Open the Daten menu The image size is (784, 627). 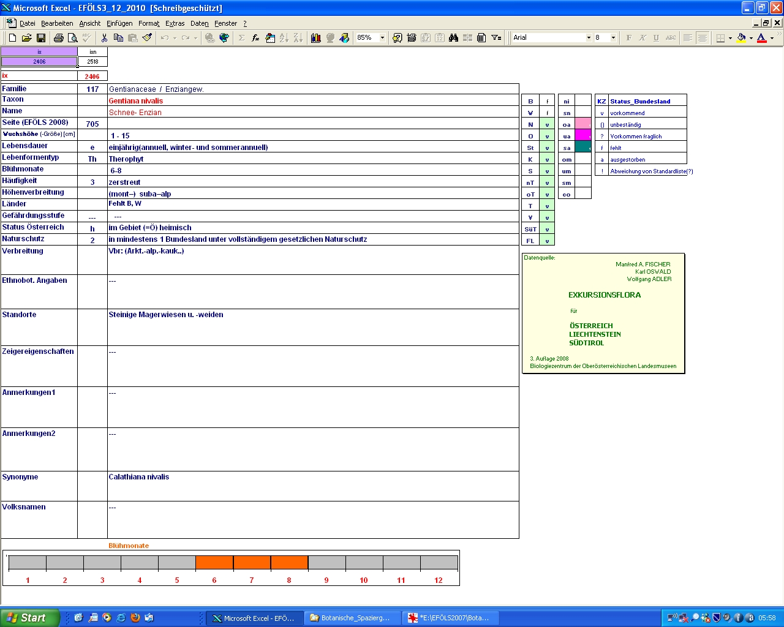[200, 23]
